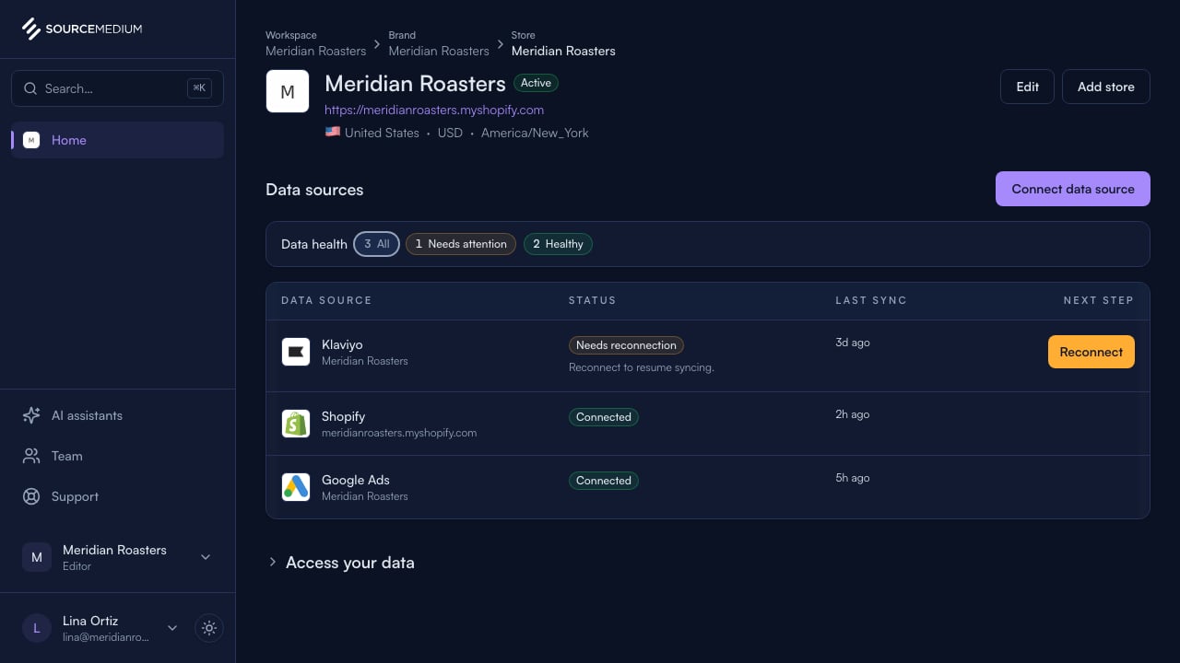Image resolution: width=1180 pixels, height=663 pixels.
Task: Open the meridianroasters.myshopify.com store link
Action: pos(434,110)
